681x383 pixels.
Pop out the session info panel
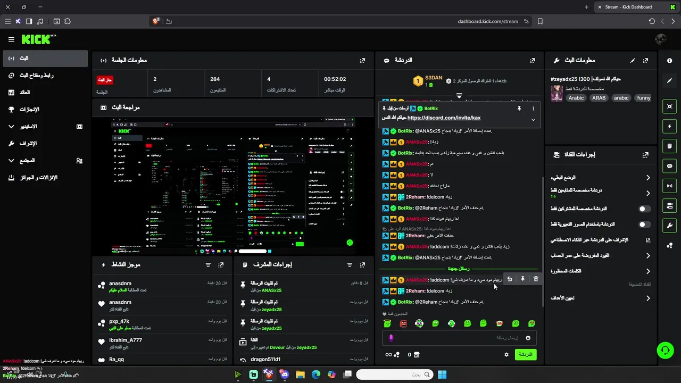[x=362, y=61]
